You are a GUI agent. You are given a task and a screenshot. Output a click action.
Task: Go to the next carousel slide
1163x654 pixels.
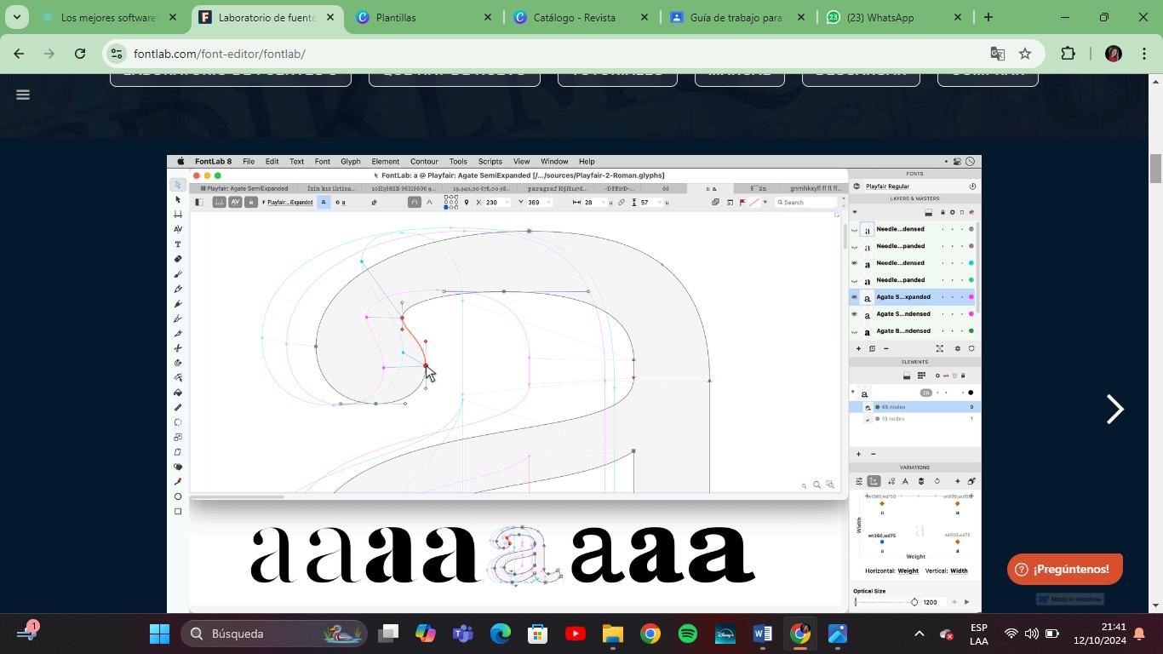click(x=1114, y=410)
